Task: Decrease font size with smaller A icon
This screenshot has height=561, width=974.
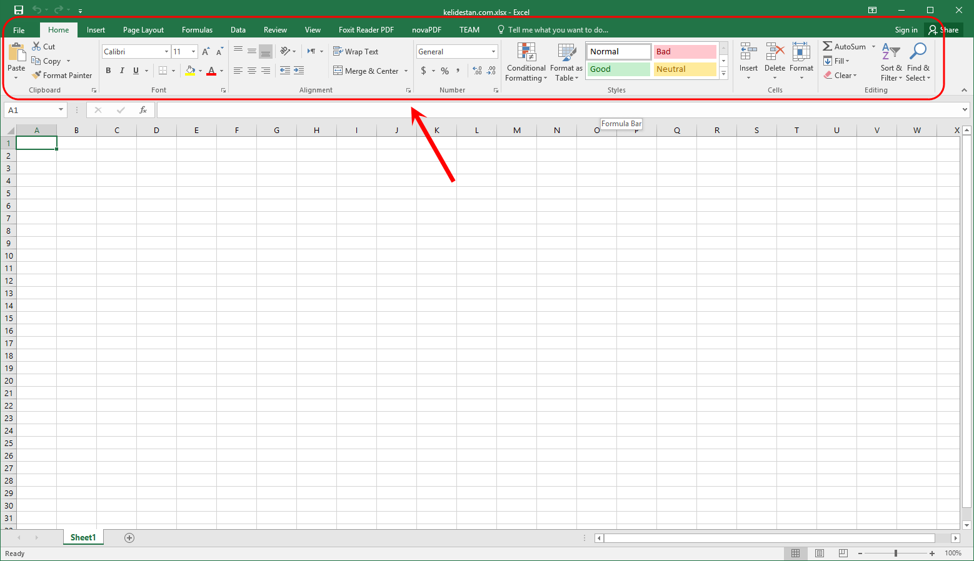Action: coord(219,52)
